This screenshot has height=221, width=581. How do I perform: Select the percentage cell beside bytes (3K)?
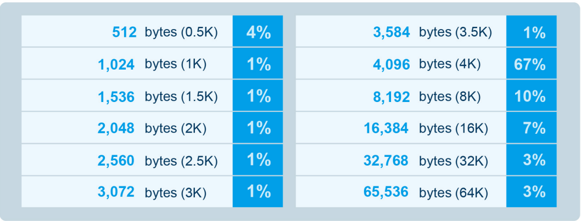tap(258, 192)
